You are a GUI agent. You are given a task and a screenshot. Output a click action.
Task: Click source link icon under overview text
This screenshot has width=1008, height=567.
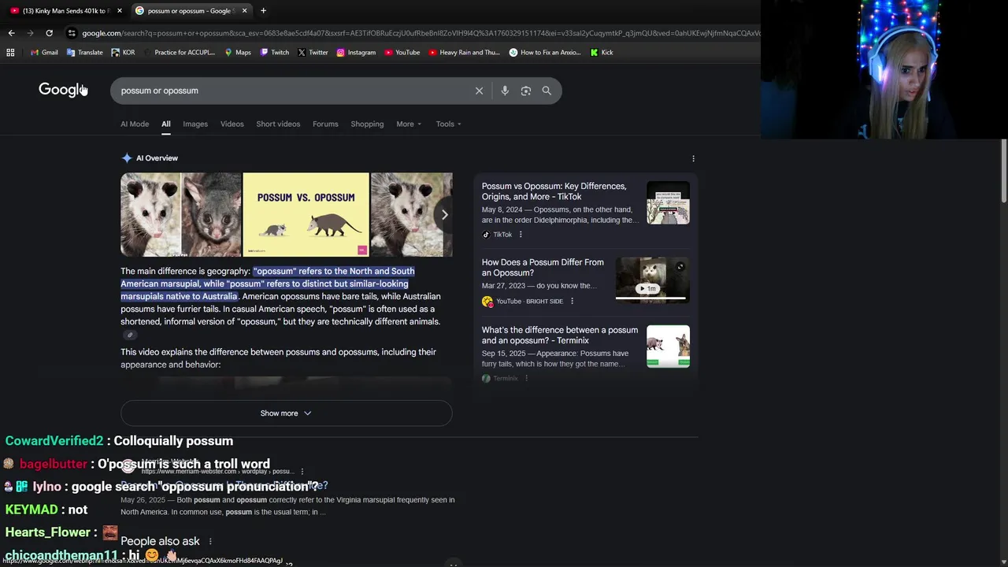coord(130,335)
